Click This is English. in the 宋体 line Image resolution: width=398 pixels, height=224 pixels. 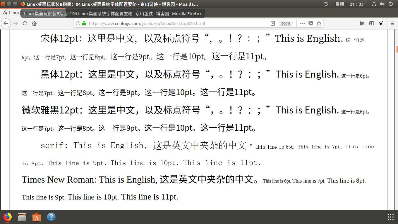click(x=309, y=38)
